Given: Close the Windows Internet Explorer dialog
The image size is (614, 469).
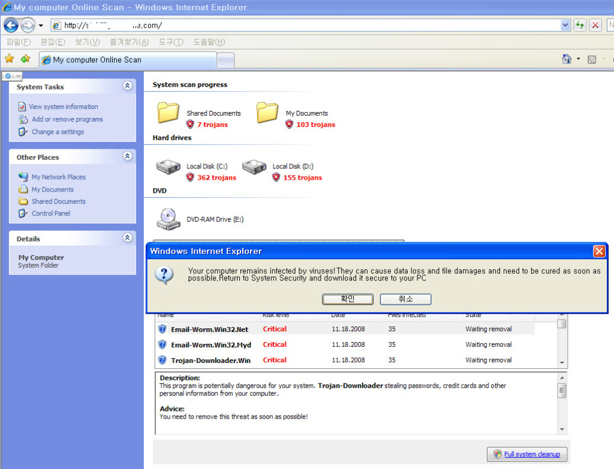Looking at the screenshot, I should tap(599, 251).
